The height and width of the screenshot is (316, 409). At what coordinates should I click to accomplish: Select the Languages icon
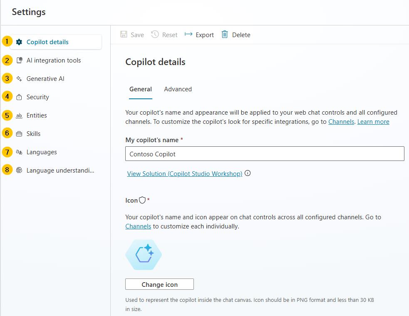coord(18,152)
